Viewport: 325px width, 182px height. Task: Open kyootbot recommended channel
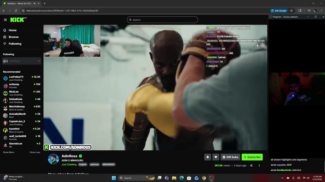click(x=22, y=130)
